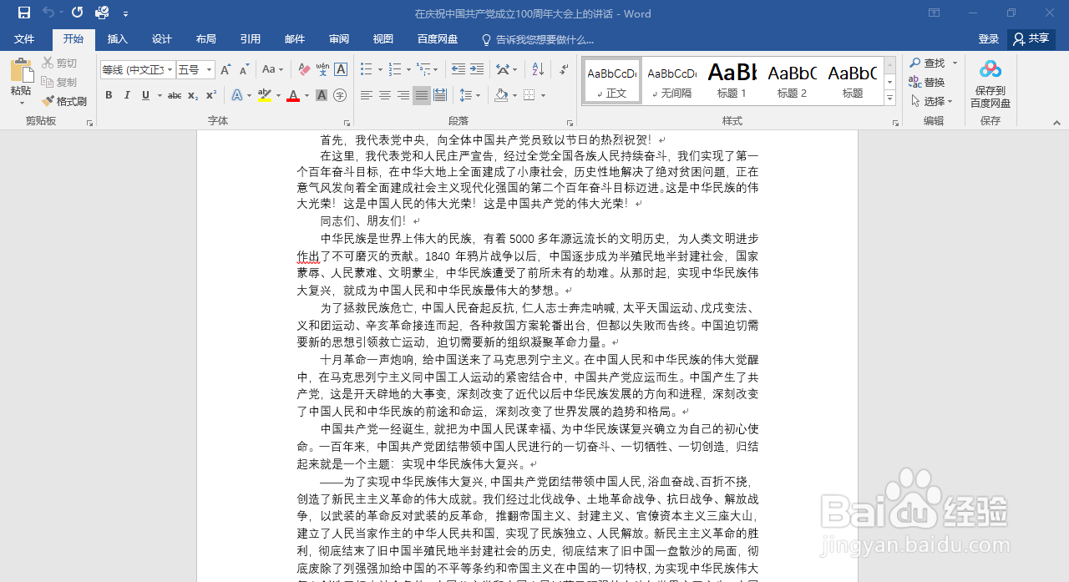This screenshot has width=1069, height=582.
Task: Expand the numbered list dropdown arrow
Action: (x=408, y=69)
